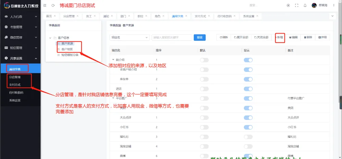Collapse the sidebar with the hamburger icon

[x=45, y=5]
